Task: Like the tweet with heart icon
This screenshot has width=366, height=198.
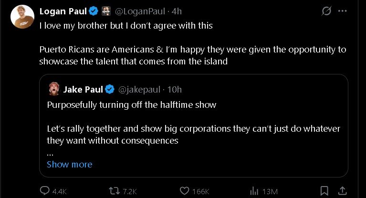Action: (185, 191)
